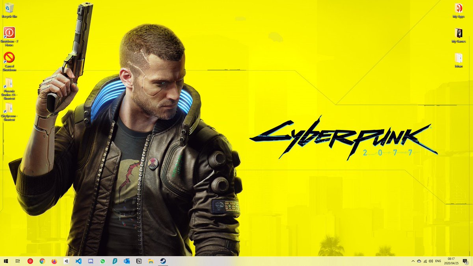Open the Windows Start menu
The height and width of the screenshot is (266, 473).
coord(6,261)
